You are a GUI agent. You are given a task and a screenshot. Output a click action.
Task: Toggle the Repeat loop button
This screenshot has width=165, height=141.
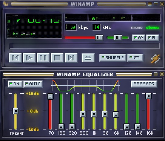(x=135, y=57)
